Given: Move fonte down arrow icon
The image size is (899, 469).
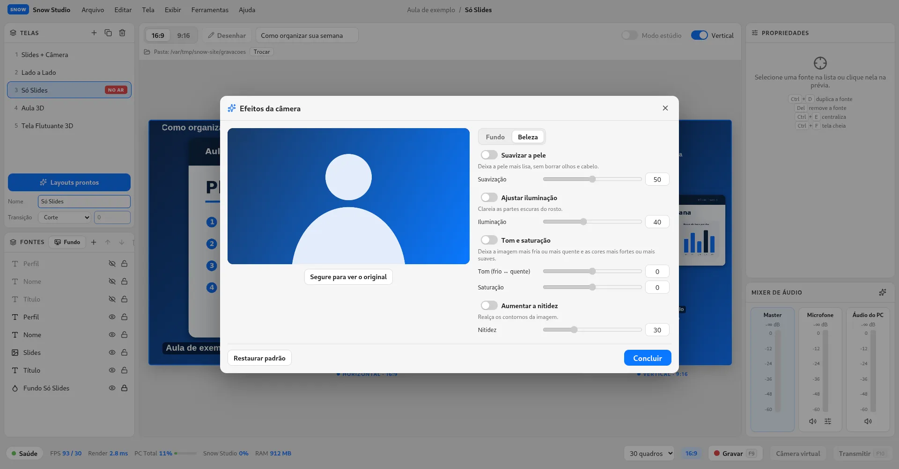Looking at the screenshot, I should click(x=122, y=242).
